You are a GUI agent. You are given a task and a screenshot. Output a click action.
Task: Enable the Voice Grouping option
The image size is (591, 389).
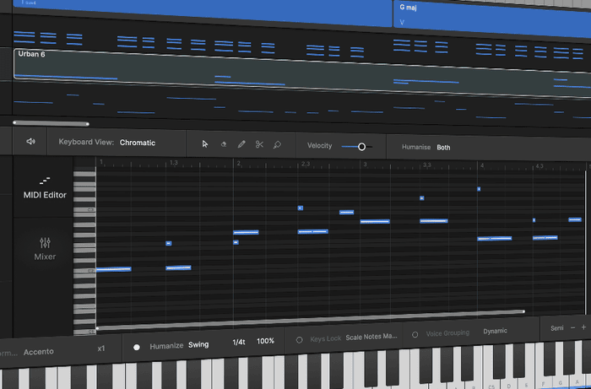[415, 334]
